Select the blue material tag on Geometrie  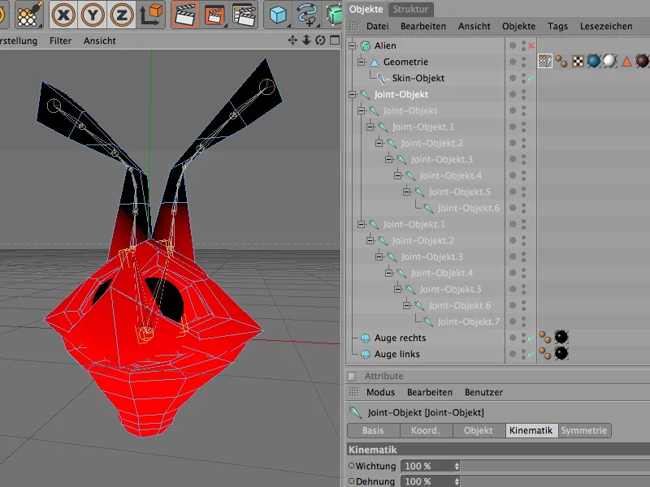point(594,61)
